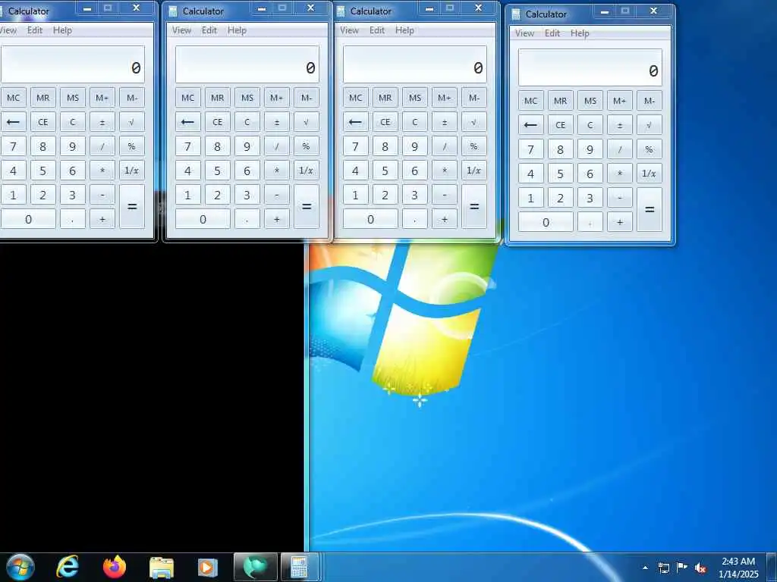Click the 8 key in second Calculator window

[218, 146]
